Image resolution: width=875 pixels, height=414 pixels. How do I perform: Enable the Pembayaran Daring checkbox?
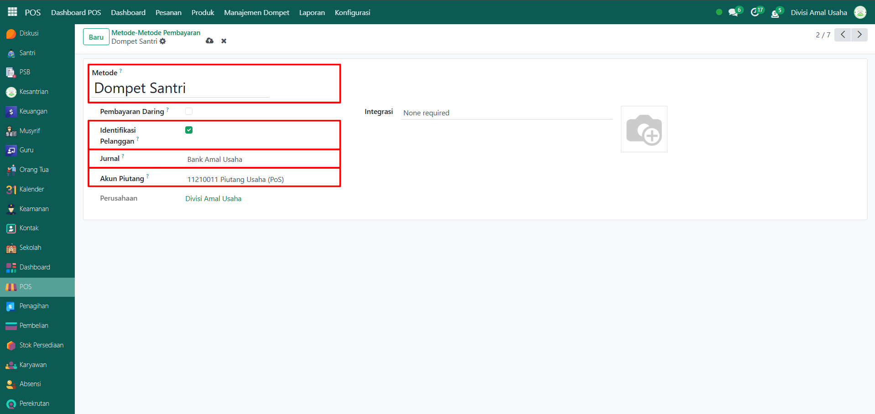tap(189, 111)
